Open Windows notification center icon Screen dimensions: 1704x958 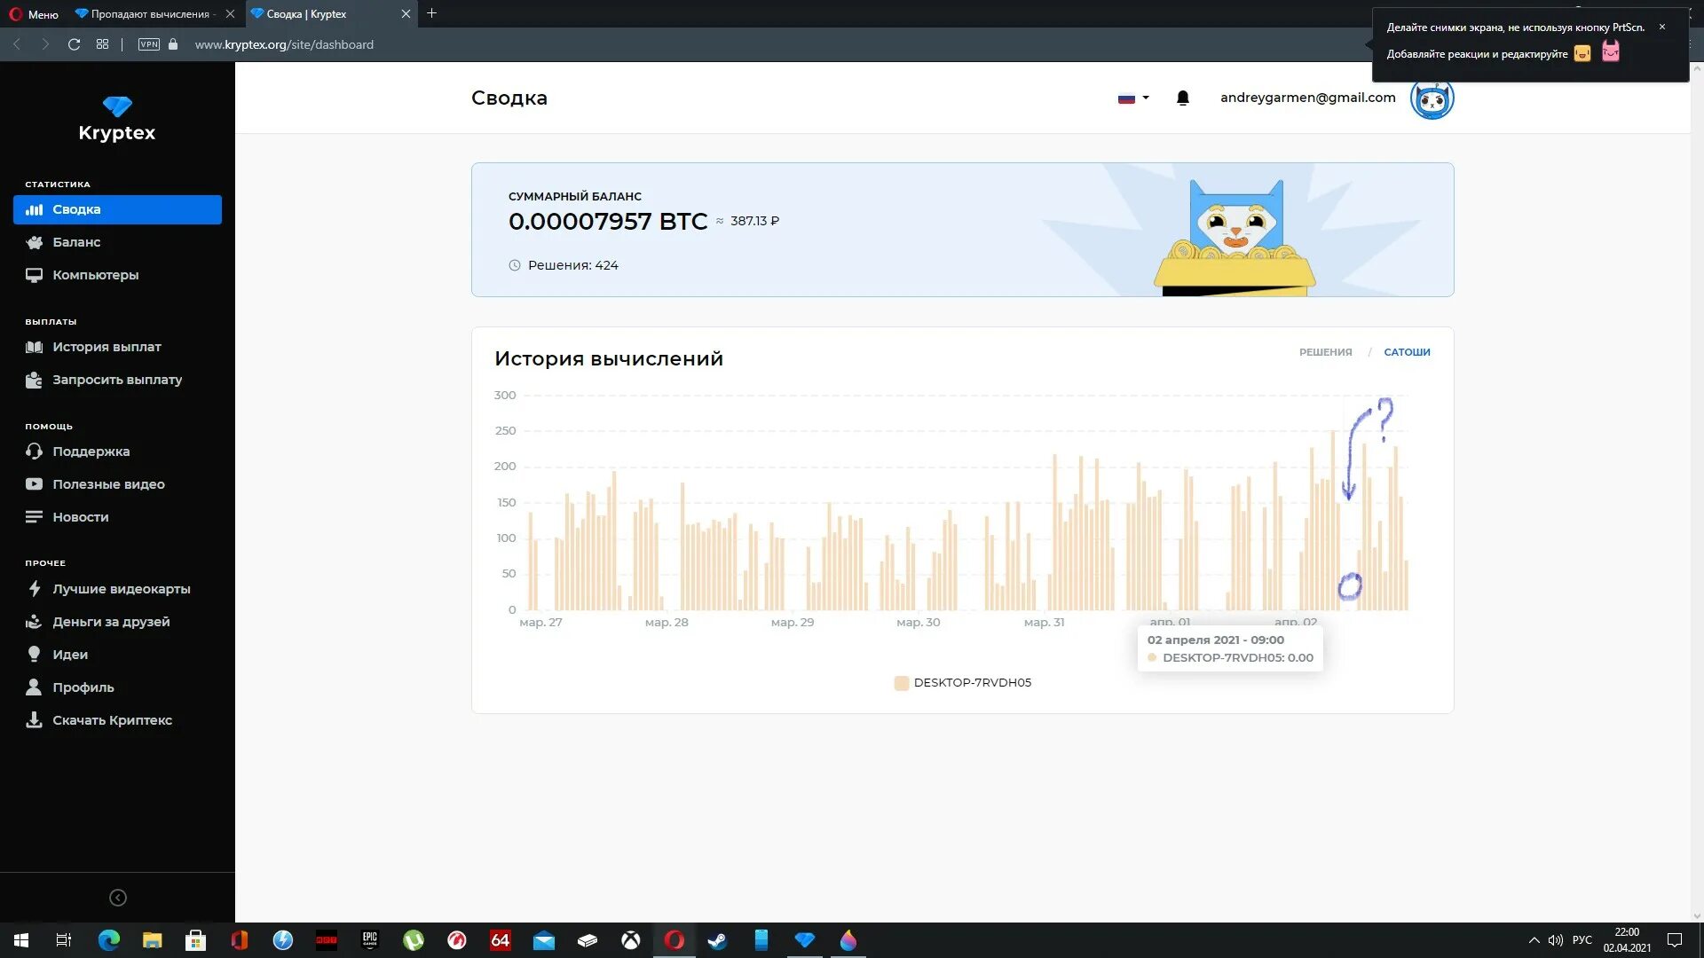(x=1675, y=940)
